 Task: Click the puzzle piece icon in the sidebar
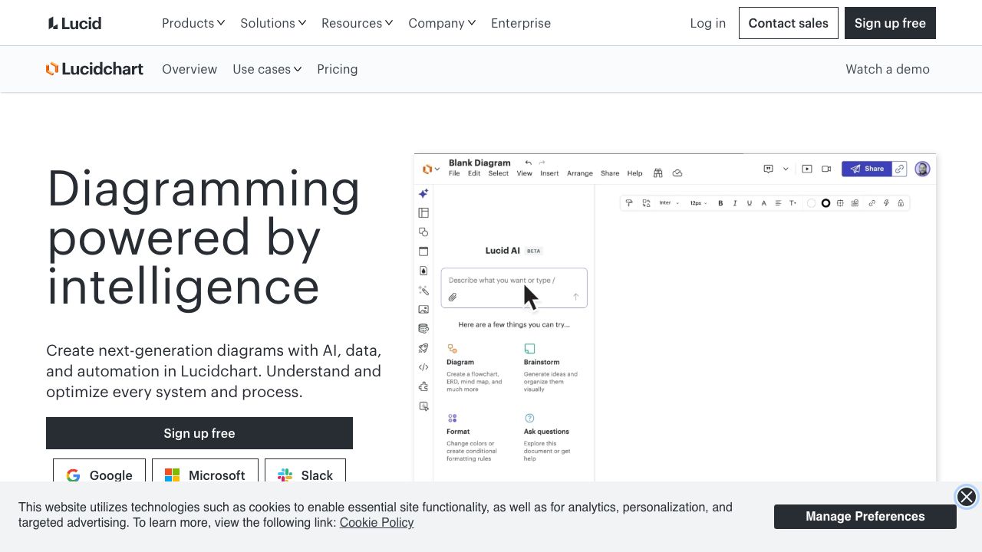(423, 387)
